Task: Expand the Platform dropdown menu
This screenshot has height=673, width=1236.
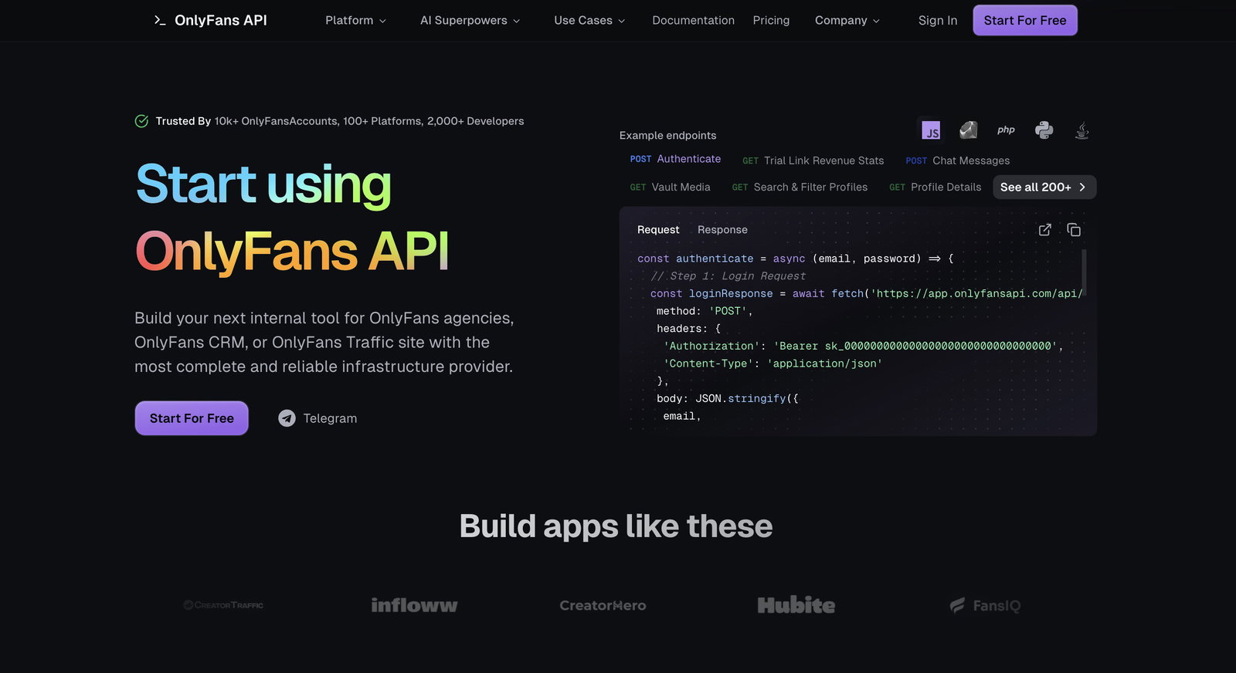Action: point(355,20)
